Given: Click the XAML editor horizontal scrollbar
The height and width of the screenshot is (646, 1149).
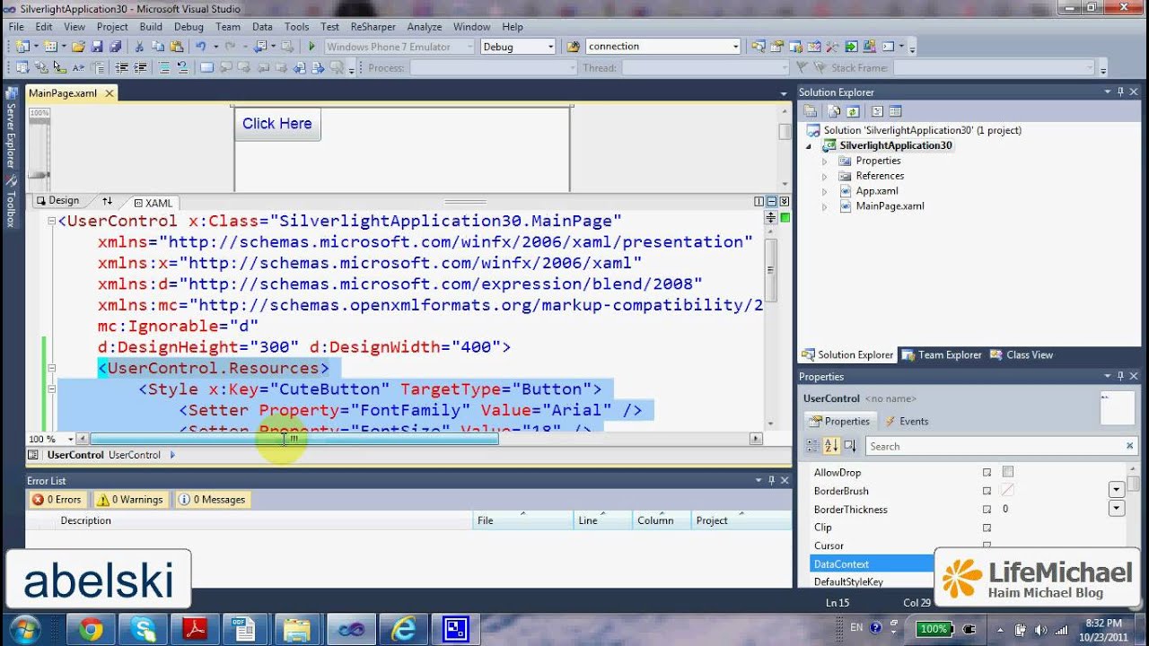Looking at the screenshot, I should pos(293,439).
